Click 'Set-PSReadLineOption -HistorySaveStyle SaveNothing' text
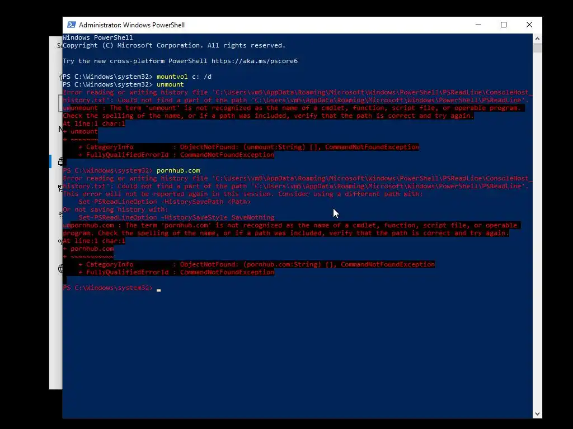573x429 pixels. pyautogui.click(x=176, y=217)
